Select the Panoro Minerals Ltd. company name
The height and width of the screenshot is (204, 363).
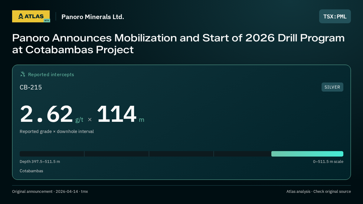tap(93, 17)
